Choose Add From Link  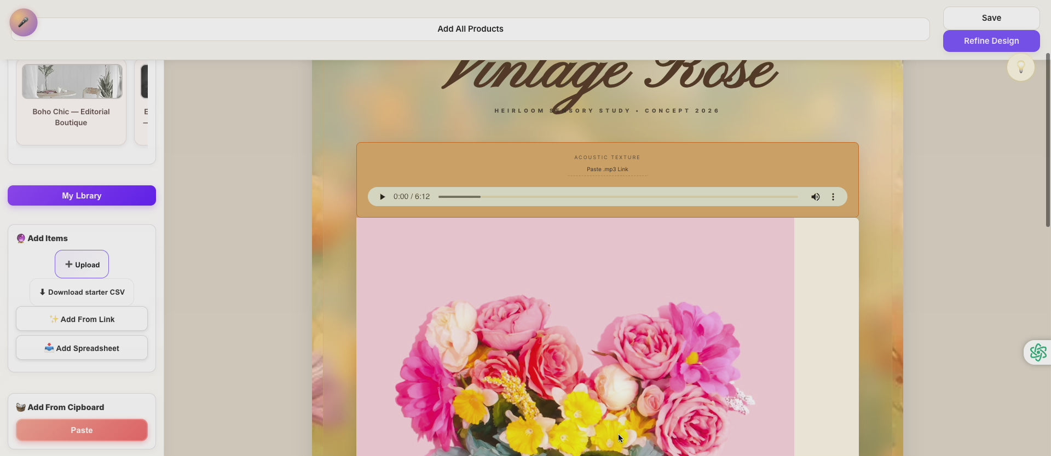click(x=82, y=319)
